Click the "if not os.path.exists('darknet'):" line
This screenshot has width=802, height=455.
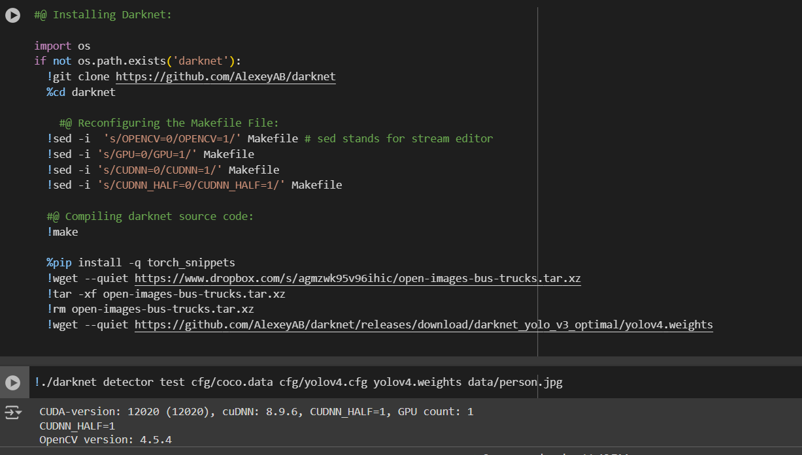(x=138, y=61)
